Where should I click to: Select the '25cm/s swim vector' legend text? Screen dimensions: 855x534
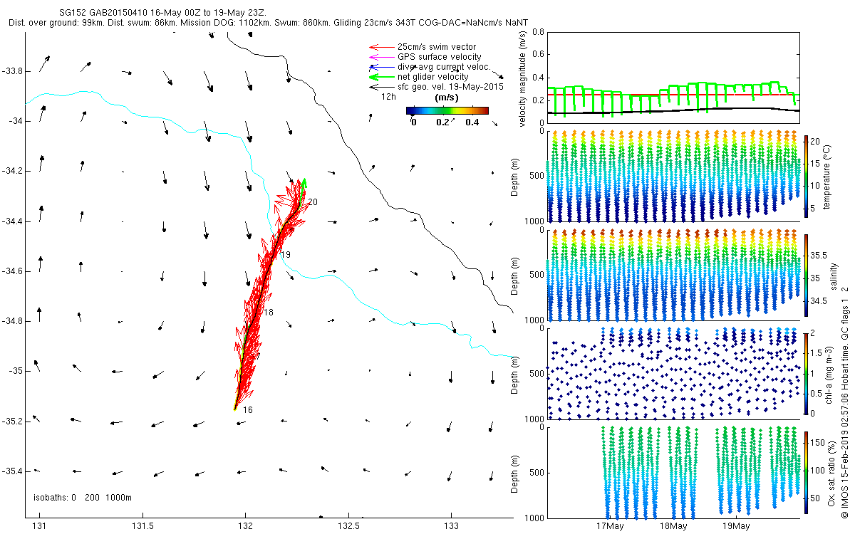coord(437,47)
